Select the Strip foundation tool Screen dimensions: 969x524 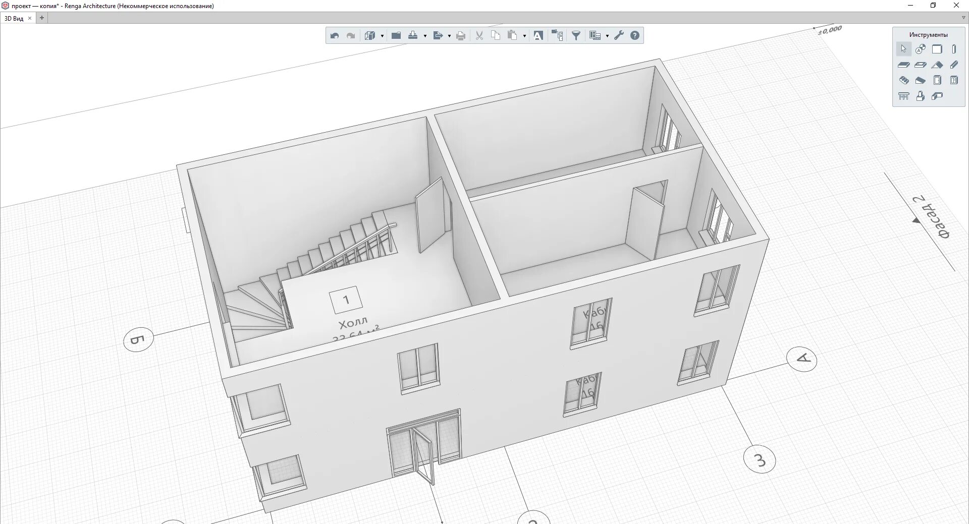[x=937, y=96]
